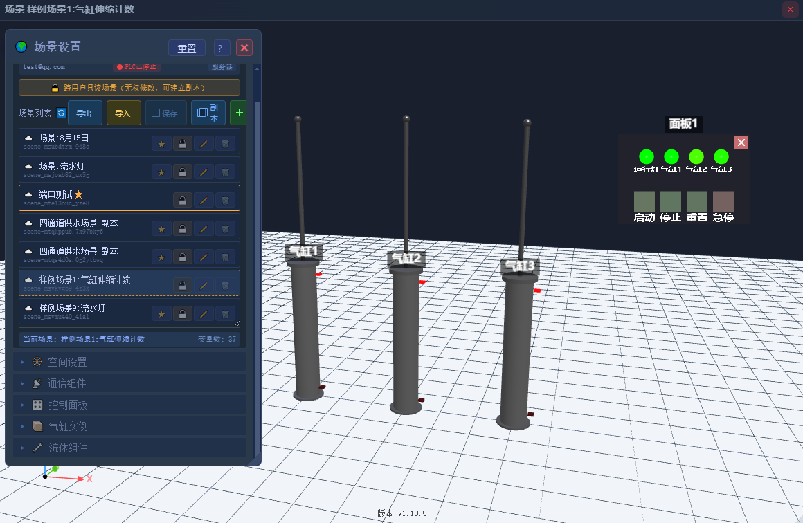803x523 pixels.
Task: Open help with the question mark button
Action: point(221,48)
